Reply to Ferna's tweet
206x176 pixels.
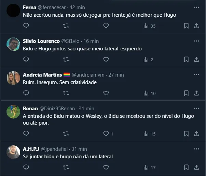[26, 26]
